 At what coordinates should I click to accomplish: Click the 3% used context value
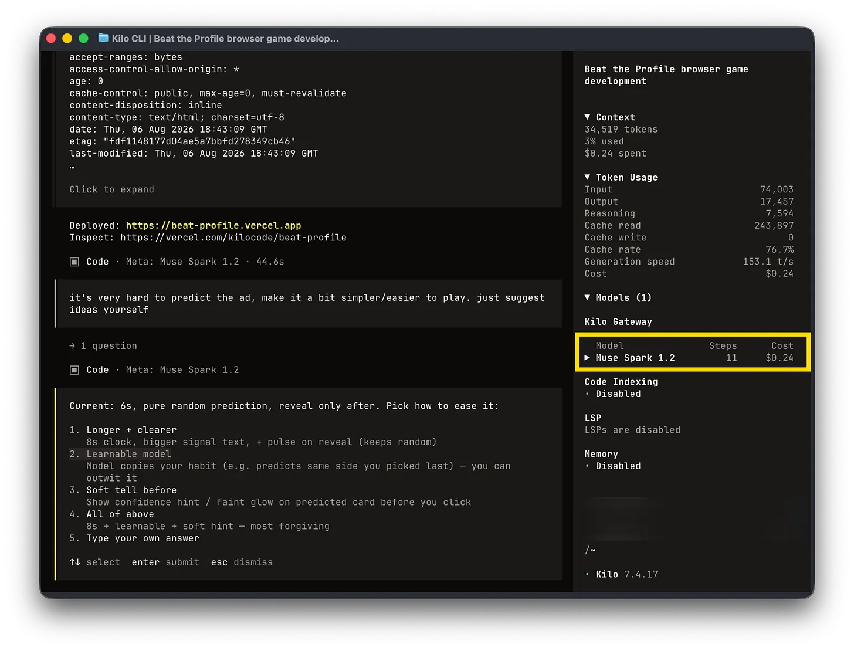(x=604, y=141)
